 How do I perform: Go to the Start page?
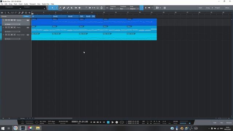tap(200, 8)
